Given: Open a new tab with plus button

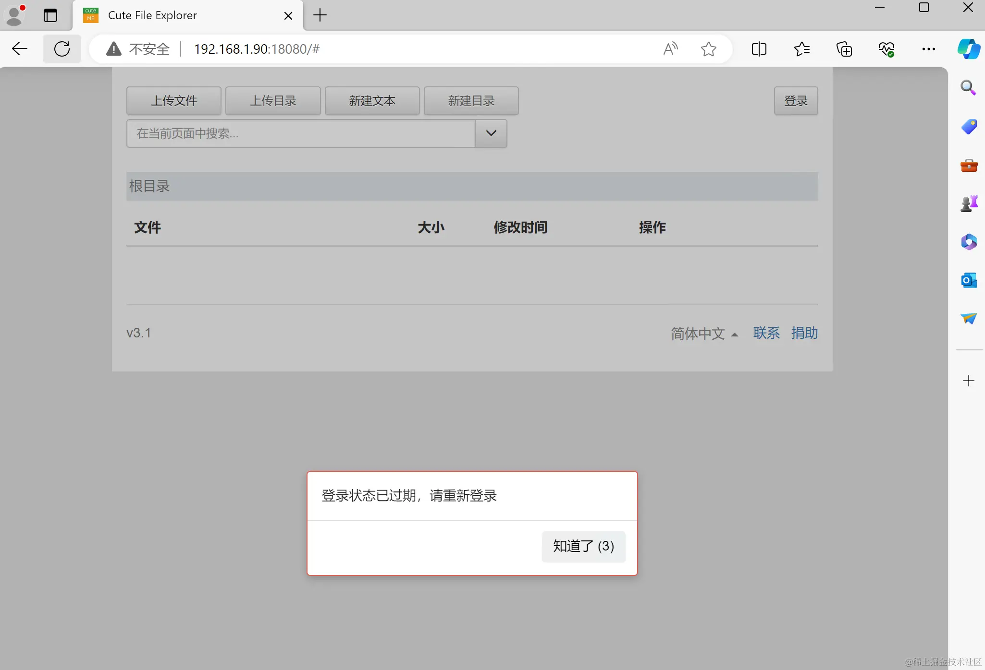Looking at the screenshot, I should 320,15.
